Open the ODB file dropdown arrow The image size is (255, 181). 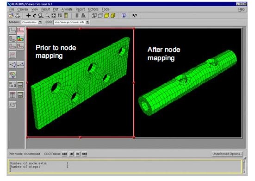coord(87,22)
